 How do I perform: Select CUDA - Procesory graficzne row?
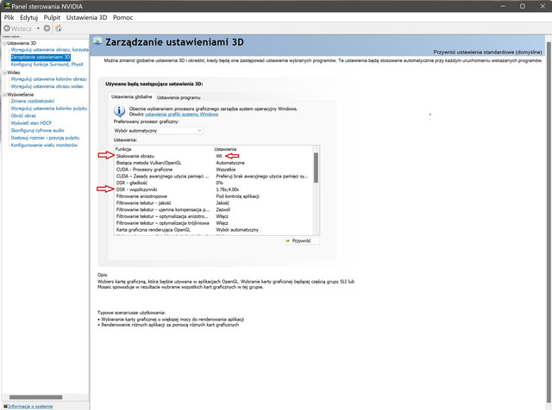point(214,170)
